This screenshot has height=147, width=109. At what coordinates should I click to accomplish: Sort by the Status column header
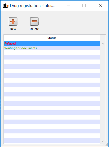click(x=52, y=38)
